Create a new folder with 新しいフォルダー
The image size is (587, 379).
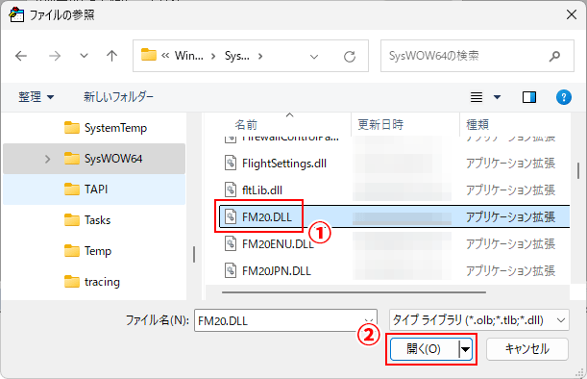point(118,97)
